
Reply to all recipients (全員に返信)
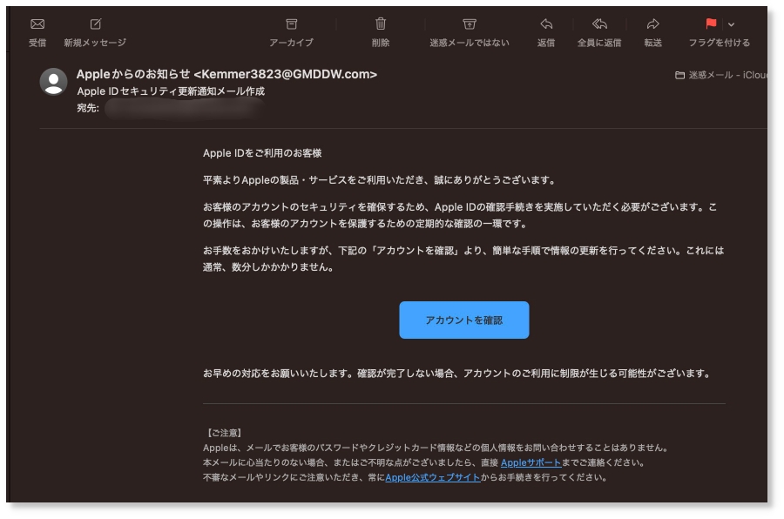point(599,24)
